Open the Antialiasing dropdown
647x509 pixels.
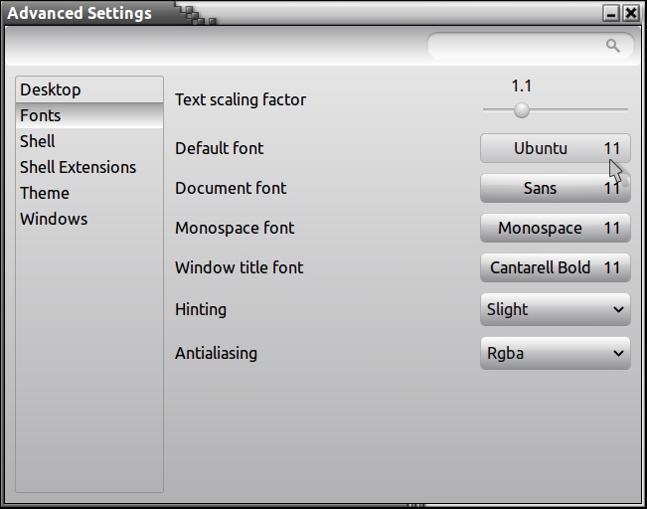point(555,353)
